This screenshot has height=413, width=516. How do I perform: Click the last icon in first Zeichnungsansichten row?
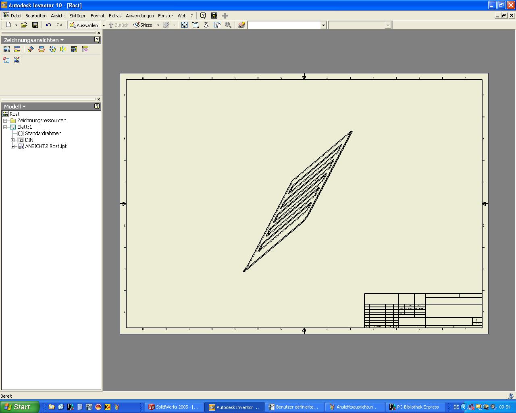[85, 49]
